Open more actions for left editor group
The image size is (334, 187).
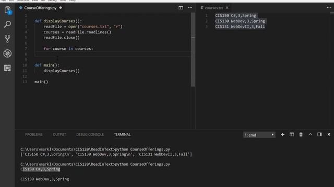(x=190, y=8)
